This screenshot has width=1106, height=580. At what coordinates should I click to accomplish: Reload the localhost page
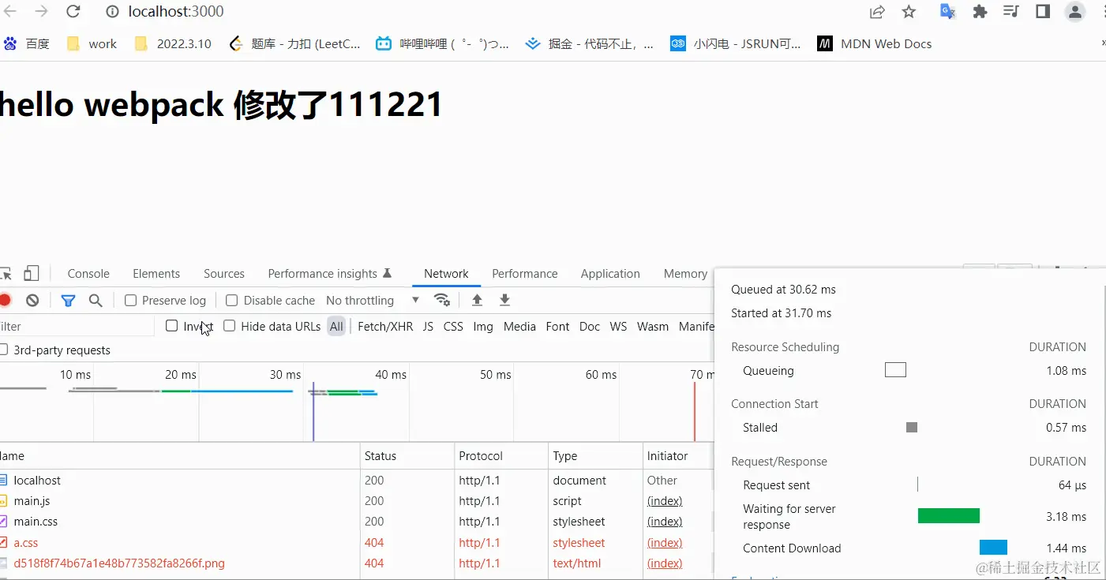[73, 12]
